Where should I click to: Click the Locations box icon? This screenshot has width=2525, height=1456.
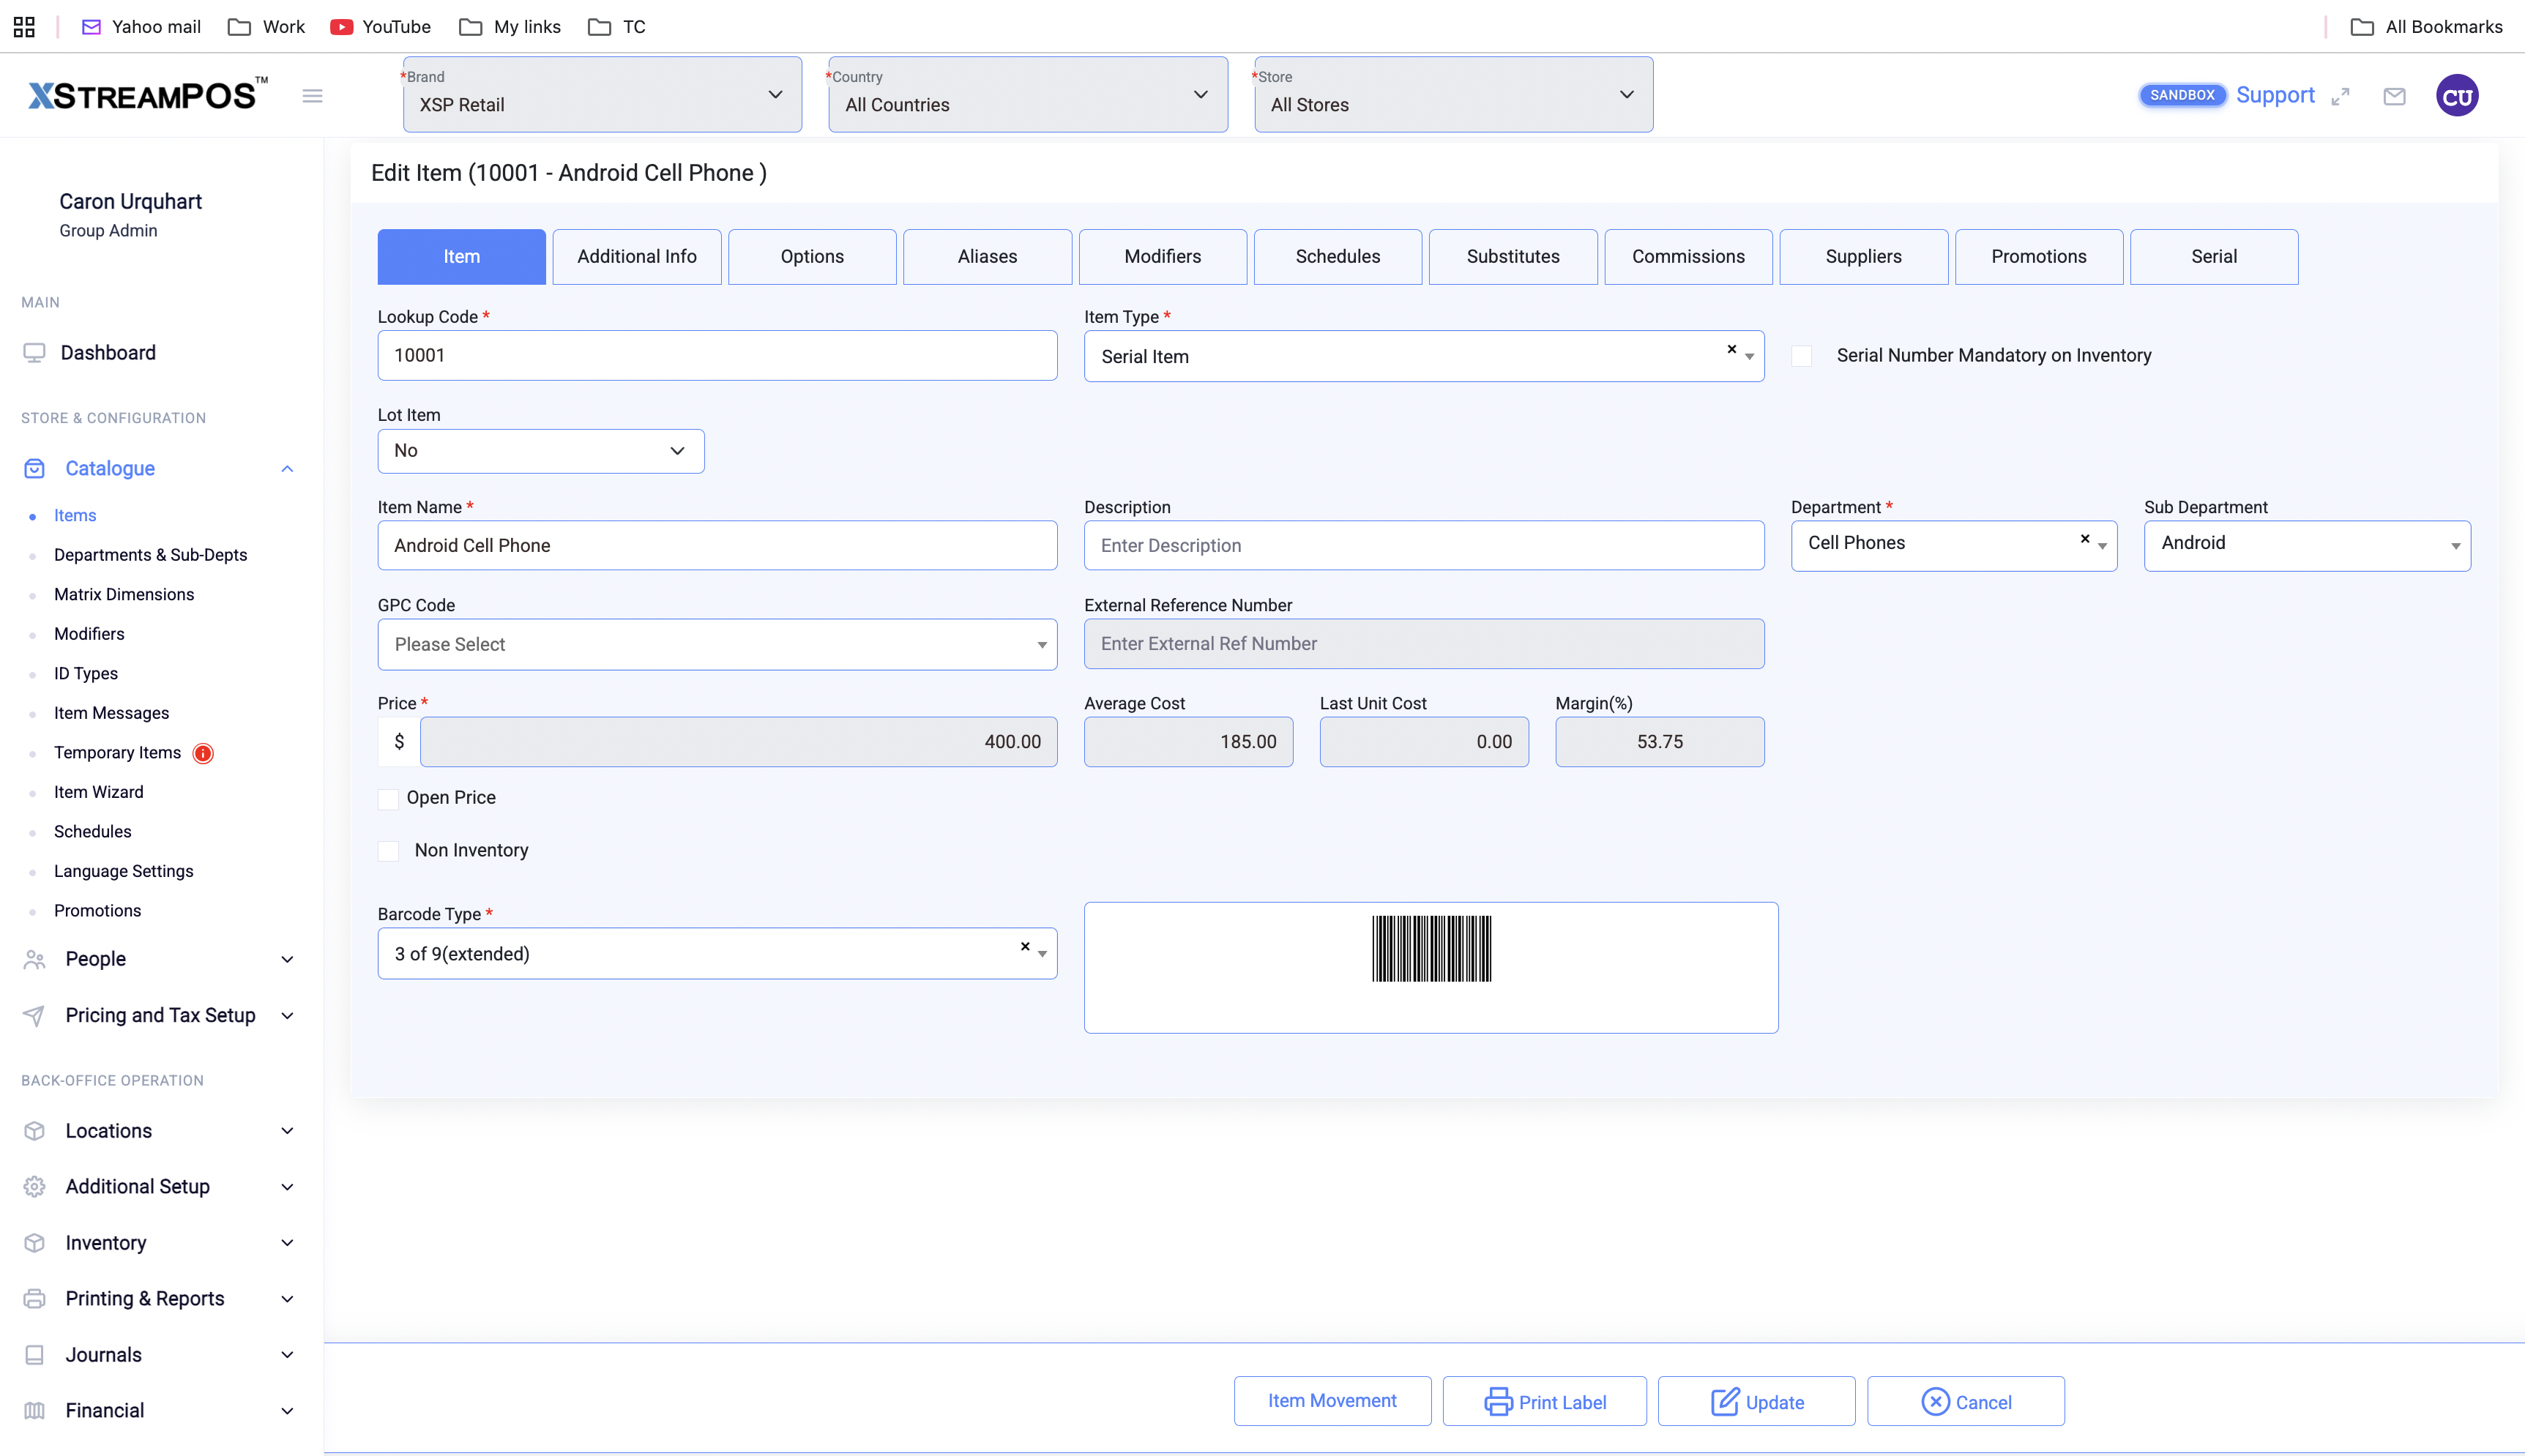[x=34, y=1131]
